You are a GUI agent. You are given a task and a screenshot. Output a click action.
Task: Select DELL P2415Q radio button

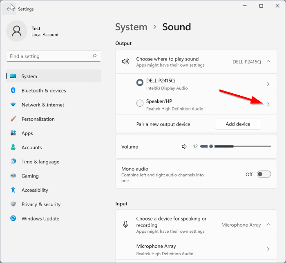[140, 82]
